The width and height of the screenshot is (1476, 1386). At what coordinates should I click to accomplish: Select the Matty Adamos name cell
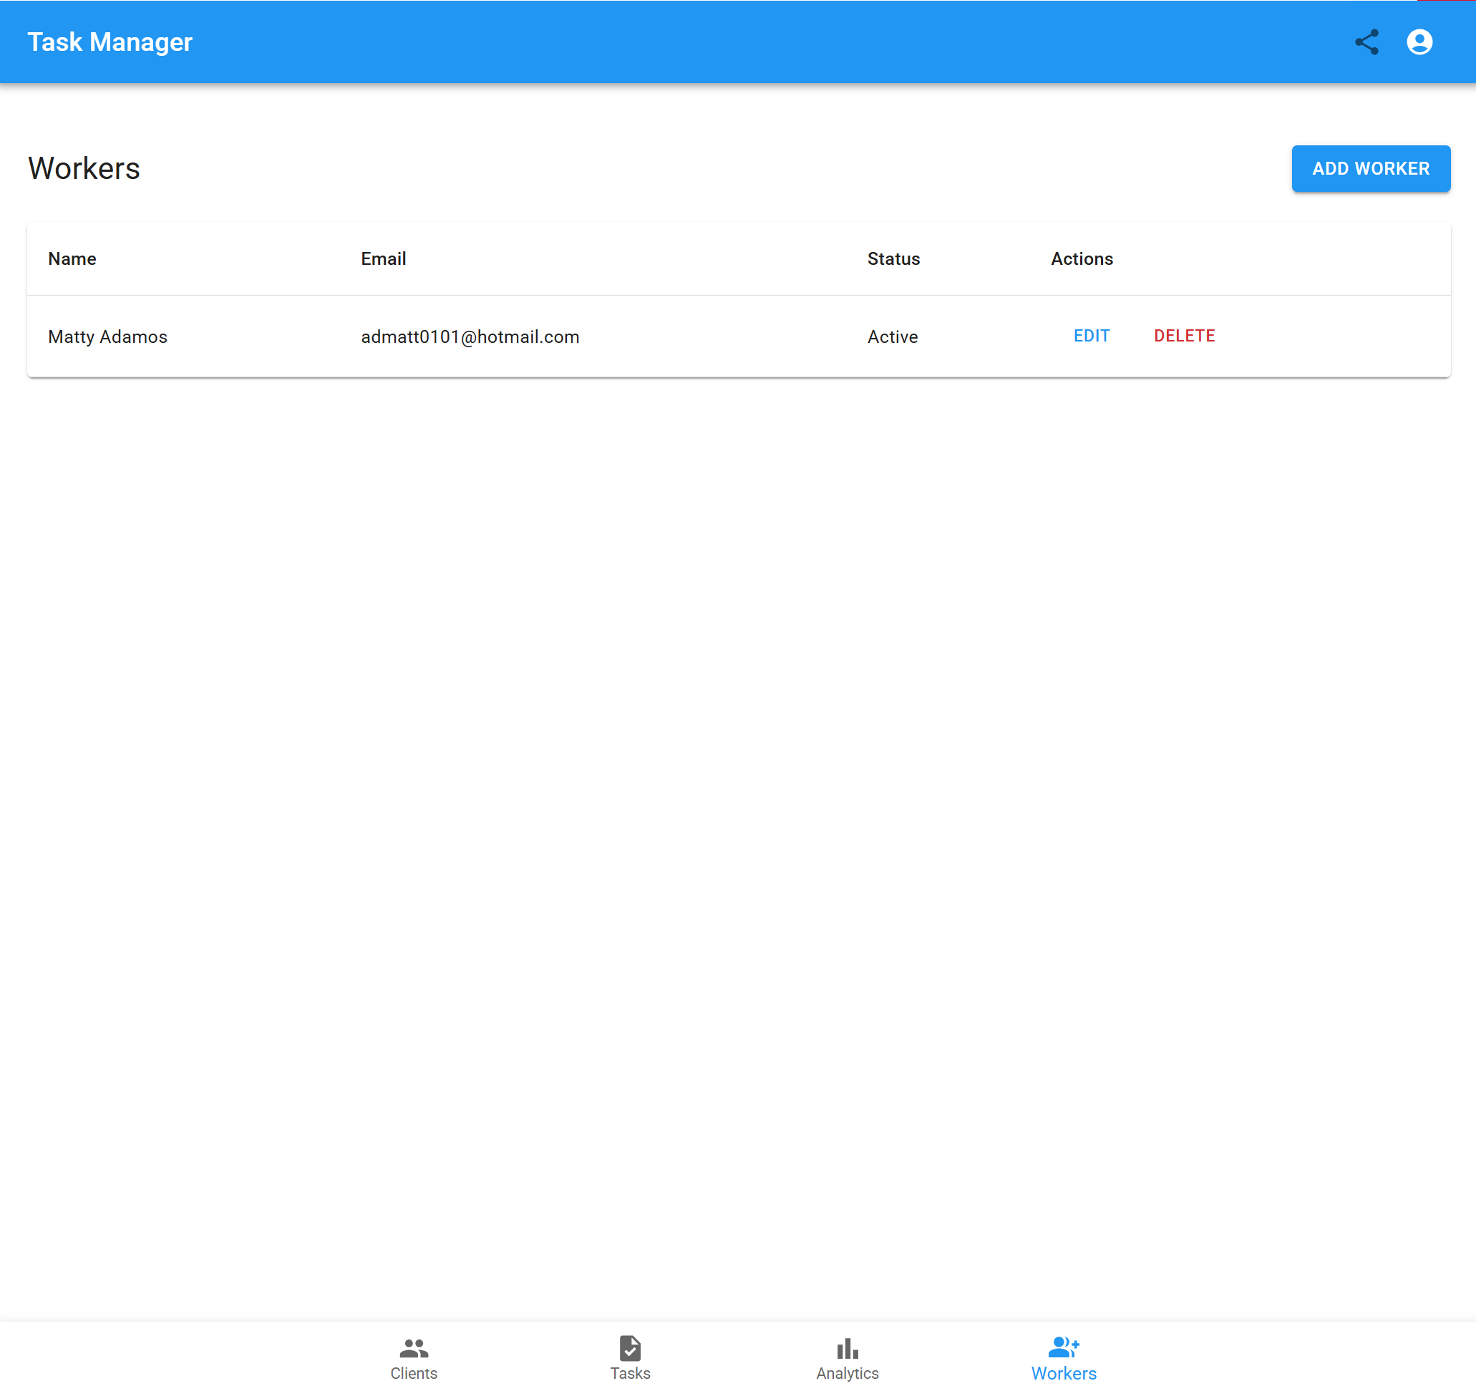[107, 336]
